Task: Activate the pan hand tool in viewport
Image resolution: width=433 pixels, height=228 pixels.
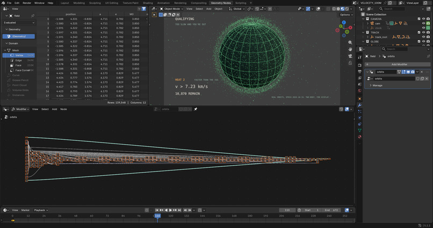Action: (350, 49)
